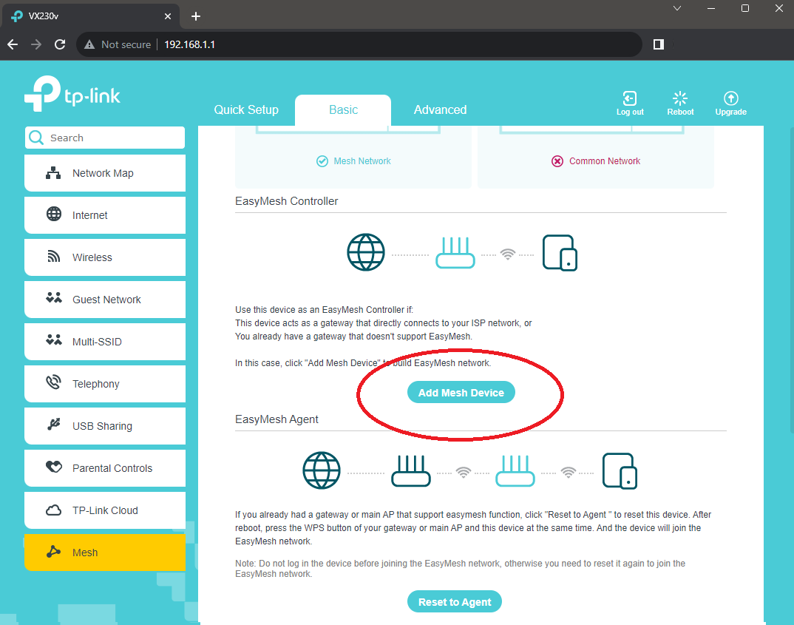Open TP-Link Cloud sidebar item
The width and height of the screenshot is (794, 625).
[x=105, y=510]
